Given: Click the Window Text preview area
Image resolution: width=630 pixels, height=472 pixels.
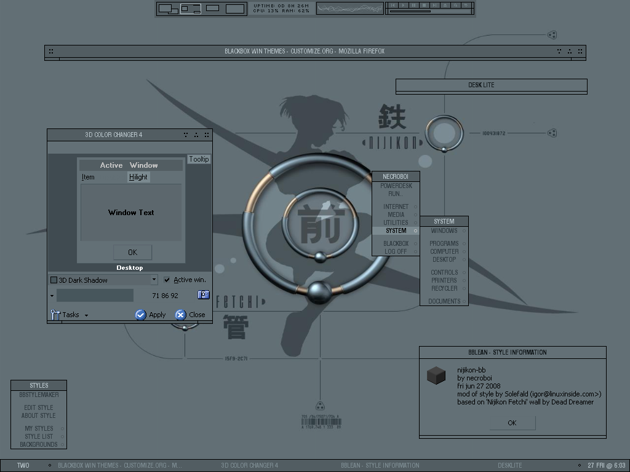Looking at the screenshot, I should 131,212.
